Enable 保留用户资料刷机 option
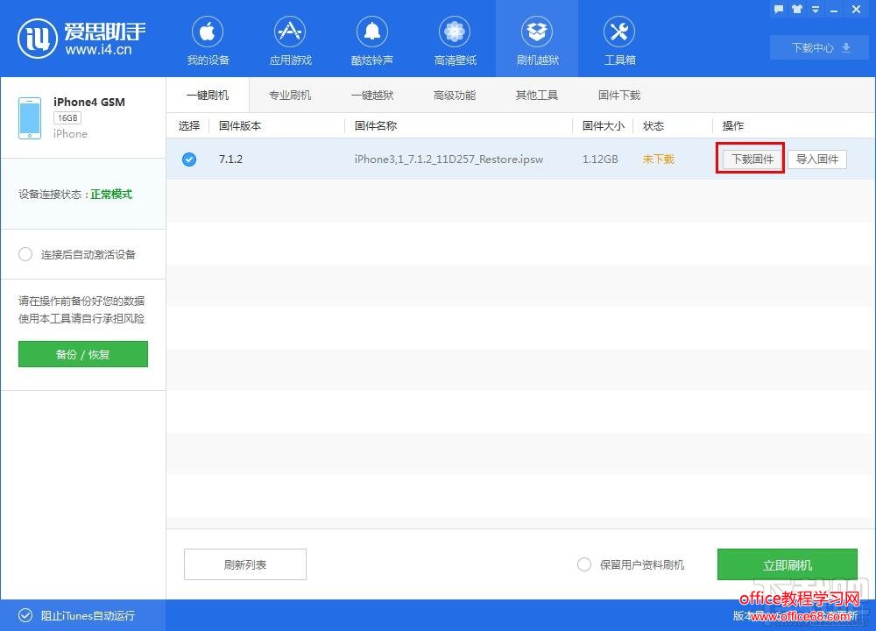876x631 pixels. pyautogui.click(x=584, y=564)
